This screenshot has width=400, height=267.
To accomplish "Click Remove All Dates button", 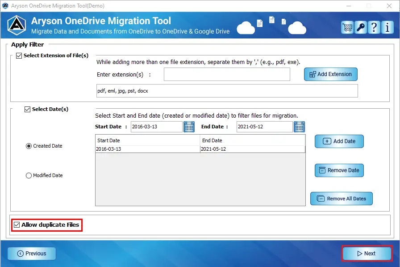I will click(342, 199).
